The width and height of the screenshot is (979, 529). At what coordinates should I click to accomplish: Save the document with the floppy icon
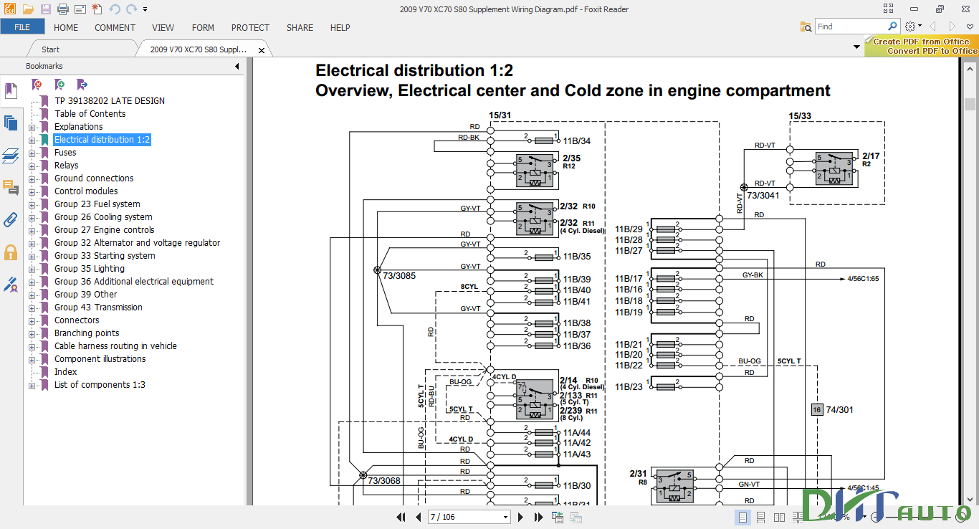click(x=46, y=9)
